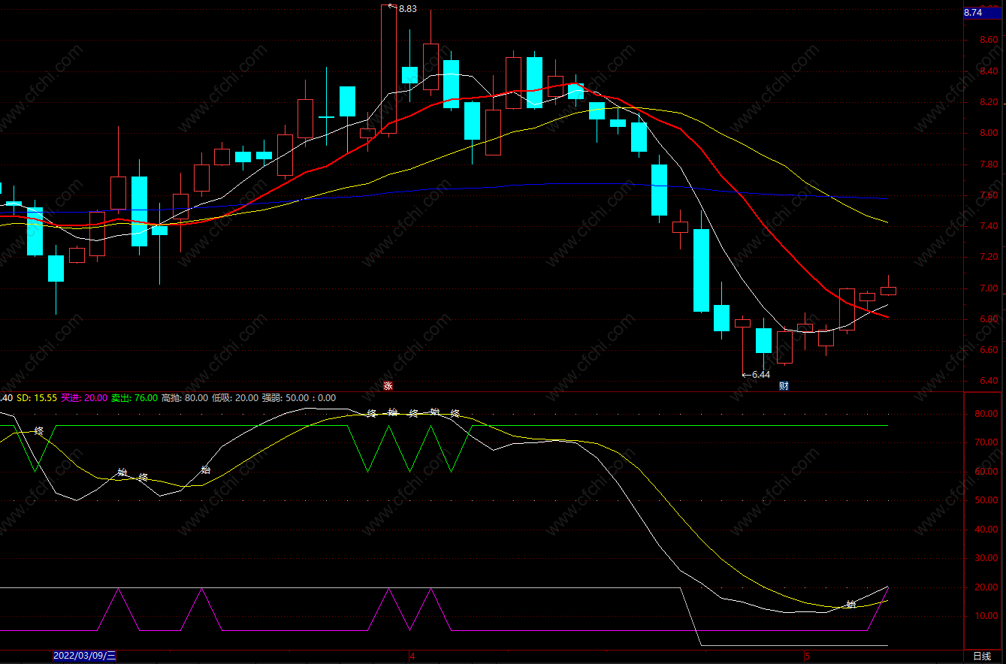The height and width of the screenshot is (664, 1006).
Task: Click the 80.00 indicator axis label
Action: [986, 414]
